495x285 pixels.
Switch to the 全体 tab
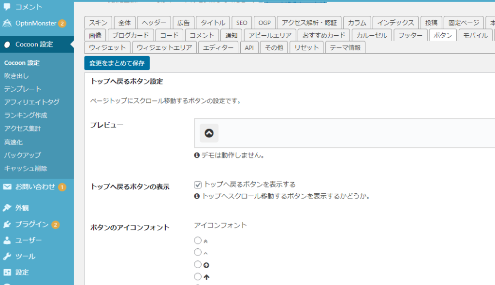point(125,23)
